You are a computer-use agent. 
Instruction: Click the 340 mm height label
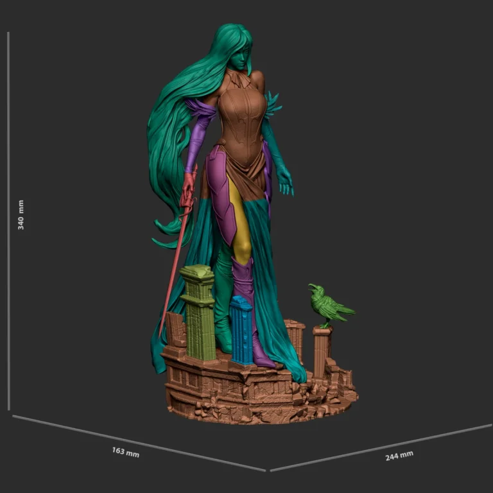tap(21, 215)
